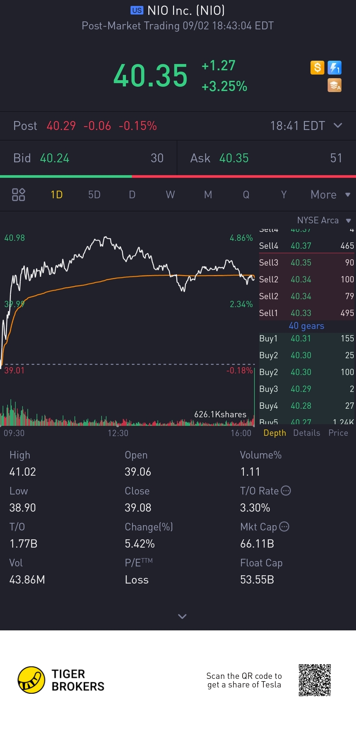The height and width of the screenshot is (730, 356).
Task: Select the W weekly chart tab
Action: point(170,195)
